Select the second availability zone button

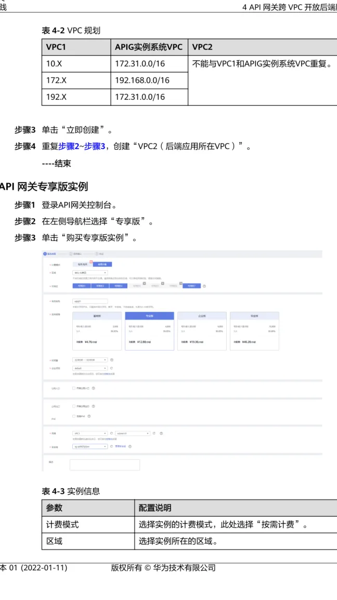click(x=100, y=286)
